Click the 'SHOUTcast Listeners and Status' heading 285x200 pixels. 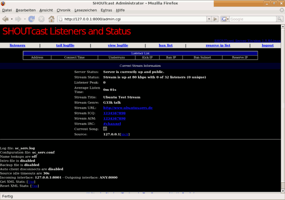[x=66, y=31]
